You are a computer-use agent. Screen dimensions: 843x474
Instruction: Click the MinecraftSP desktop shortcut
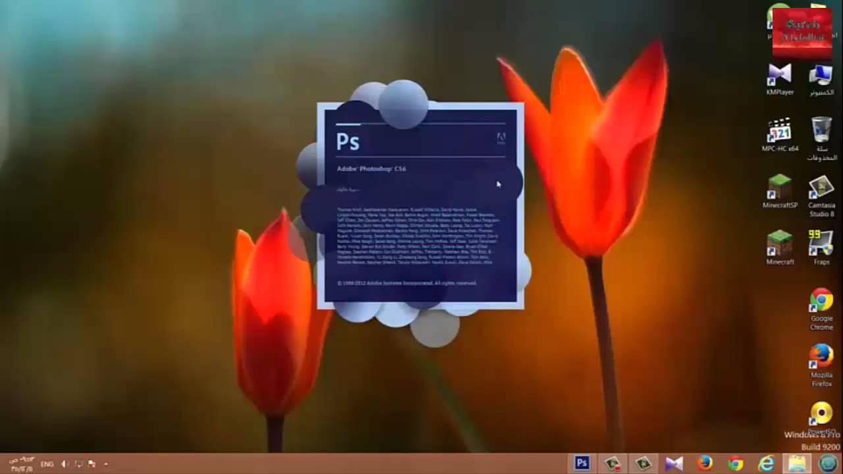click(780, 192)
